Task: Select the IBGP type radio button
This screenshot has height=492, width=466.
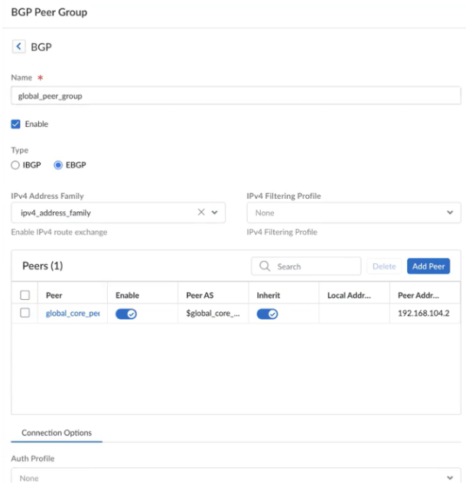Action: point(15,165)
